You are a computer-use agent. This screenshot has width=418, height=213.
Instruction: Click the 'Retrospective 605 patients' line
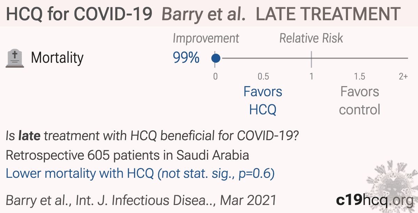point(127,155)
